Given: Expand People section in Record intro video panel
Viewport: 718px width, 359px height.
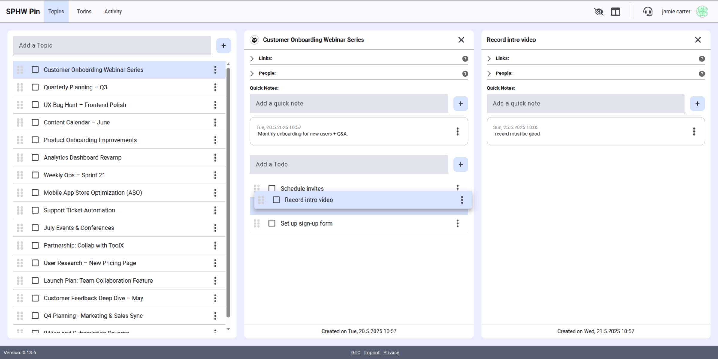Looking at the screenshot, I should pyautogui.click(x=489, y=73).
